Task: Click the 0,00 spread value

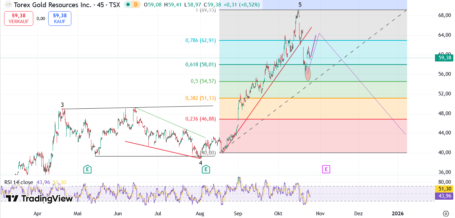Action: pyautogui.click(x=41, y=19)
